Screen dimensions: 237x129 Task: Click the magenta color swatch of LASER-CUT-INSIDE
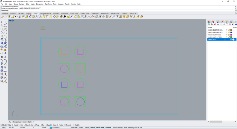[x=231, y=35]
